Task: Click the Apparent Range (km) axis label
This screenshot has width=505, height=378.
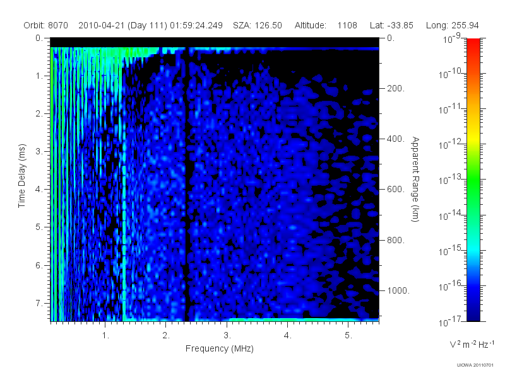Action: (x=415, y=179)
